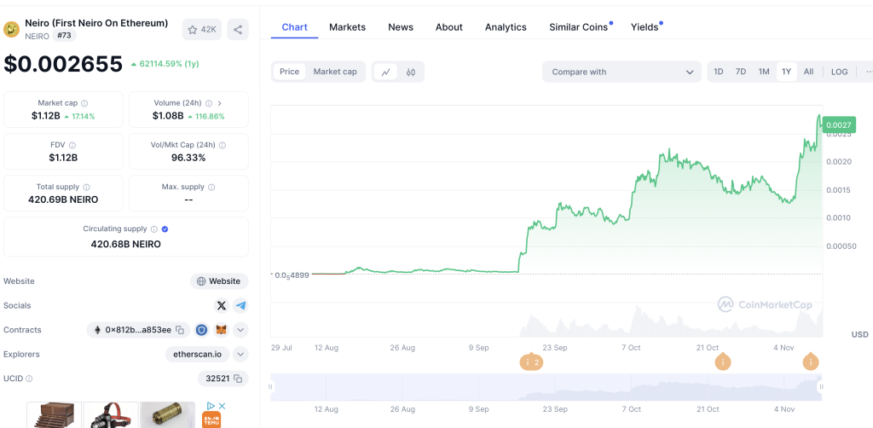Open the News tab
The width and height of the screenshot is (873, 428).
(x=401, y=27)
